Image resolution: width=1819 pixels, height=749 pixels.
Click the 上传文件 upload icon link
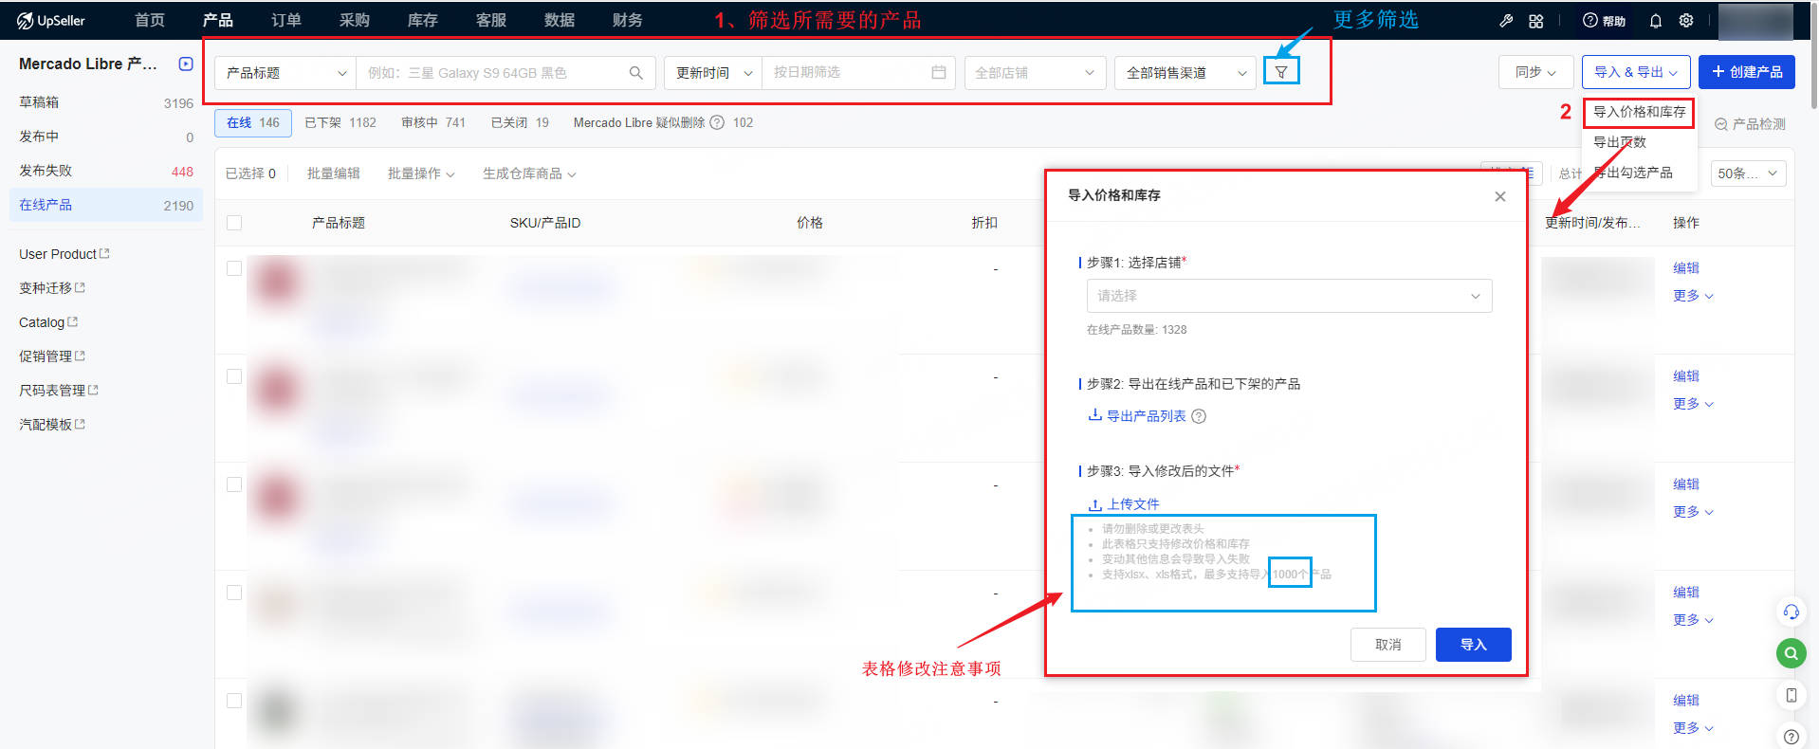1124,504
